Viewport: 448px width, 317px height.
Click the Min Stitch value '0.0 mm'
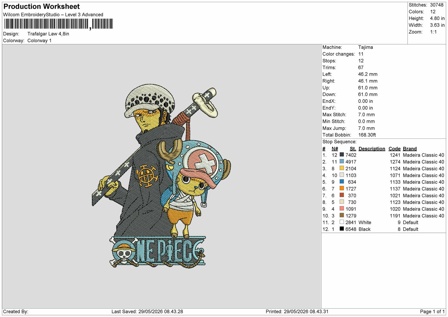tap(366, 121)
